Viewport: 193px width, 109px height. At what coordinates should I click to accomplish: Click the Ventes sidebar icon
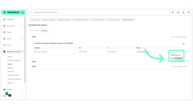(x=4, y=39)
